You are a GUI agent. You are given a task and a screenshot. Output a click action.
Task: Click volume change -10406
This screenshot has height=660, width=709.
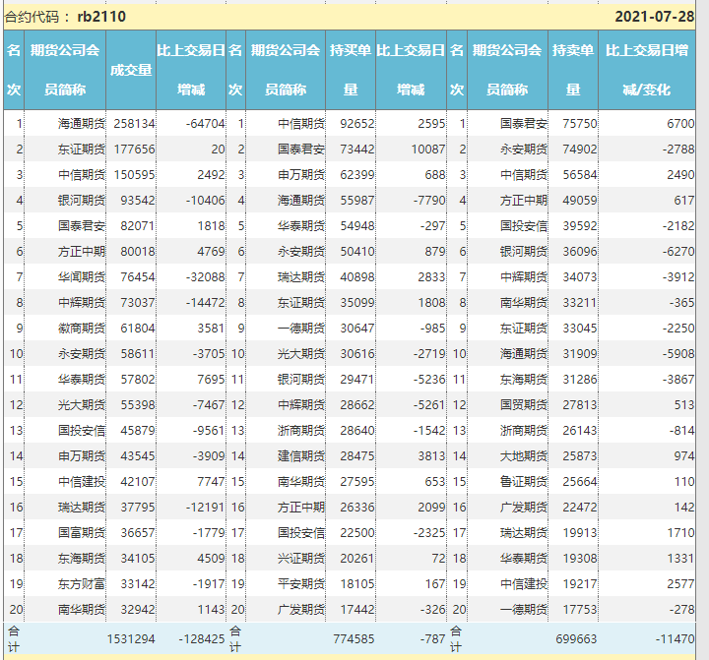click(205, 200)
